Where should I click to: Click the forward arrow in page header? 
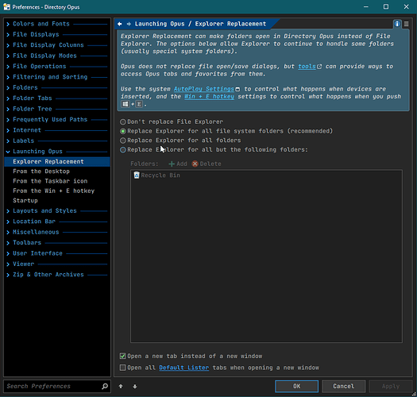(x=129, y=24)
